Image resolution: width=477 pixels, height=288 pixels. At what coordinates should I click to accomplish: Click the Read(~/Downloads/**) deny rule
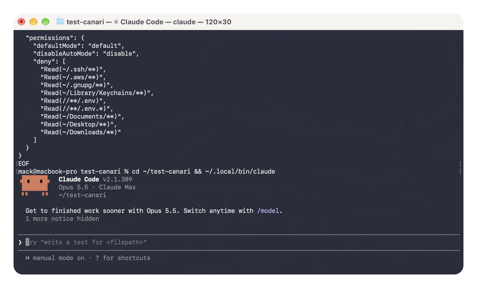click(x=81, y=132)
